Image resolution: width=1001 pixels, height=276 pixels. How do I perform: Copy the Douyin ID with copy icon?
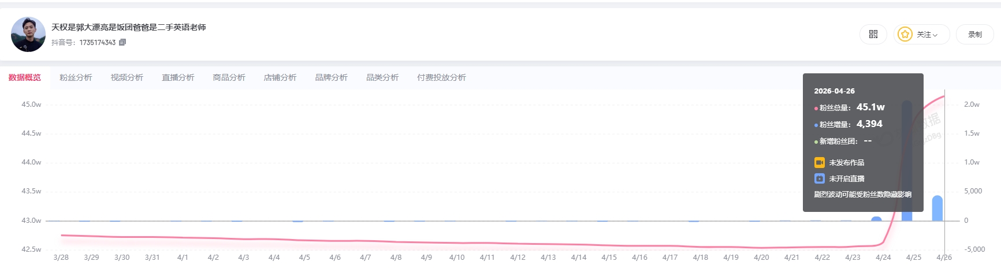pyautogui.click(x=122, y=43)
